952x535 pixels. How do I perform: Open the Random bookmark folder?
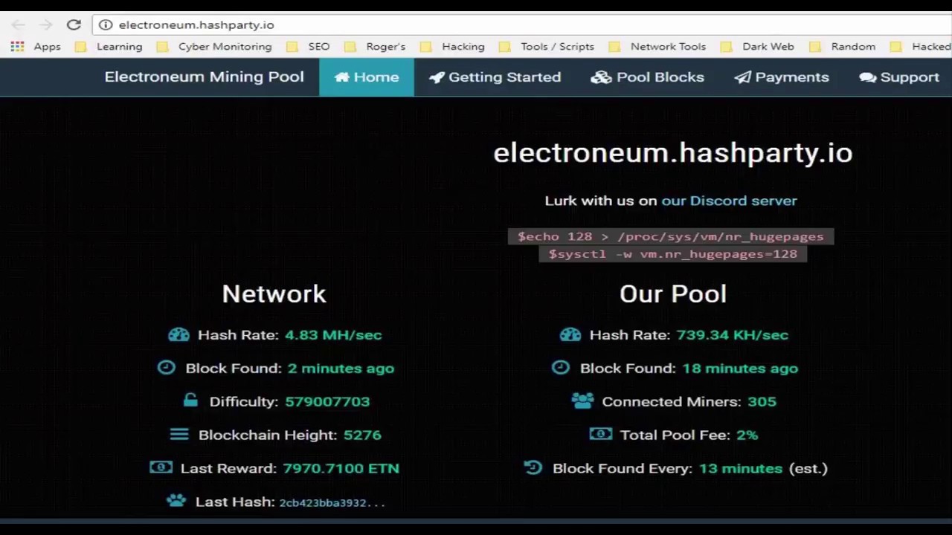pos(843,46)
